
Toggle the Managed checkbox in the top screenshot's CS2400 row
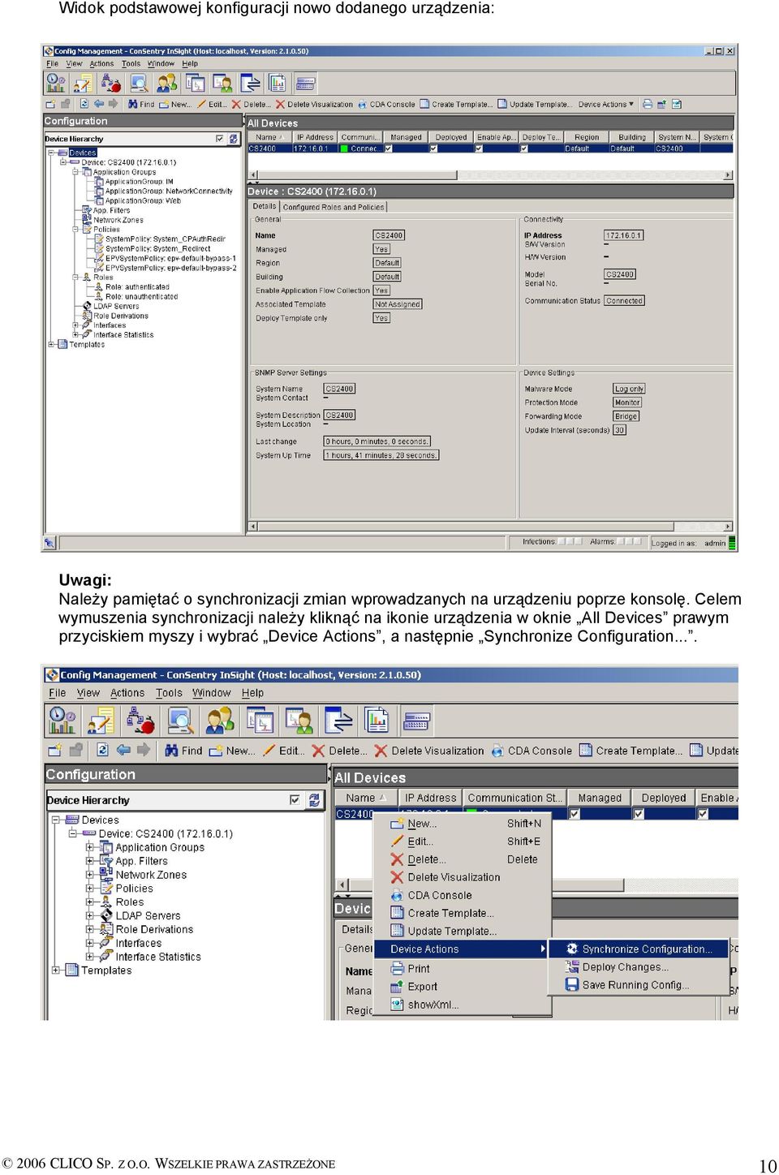[388, 148]
